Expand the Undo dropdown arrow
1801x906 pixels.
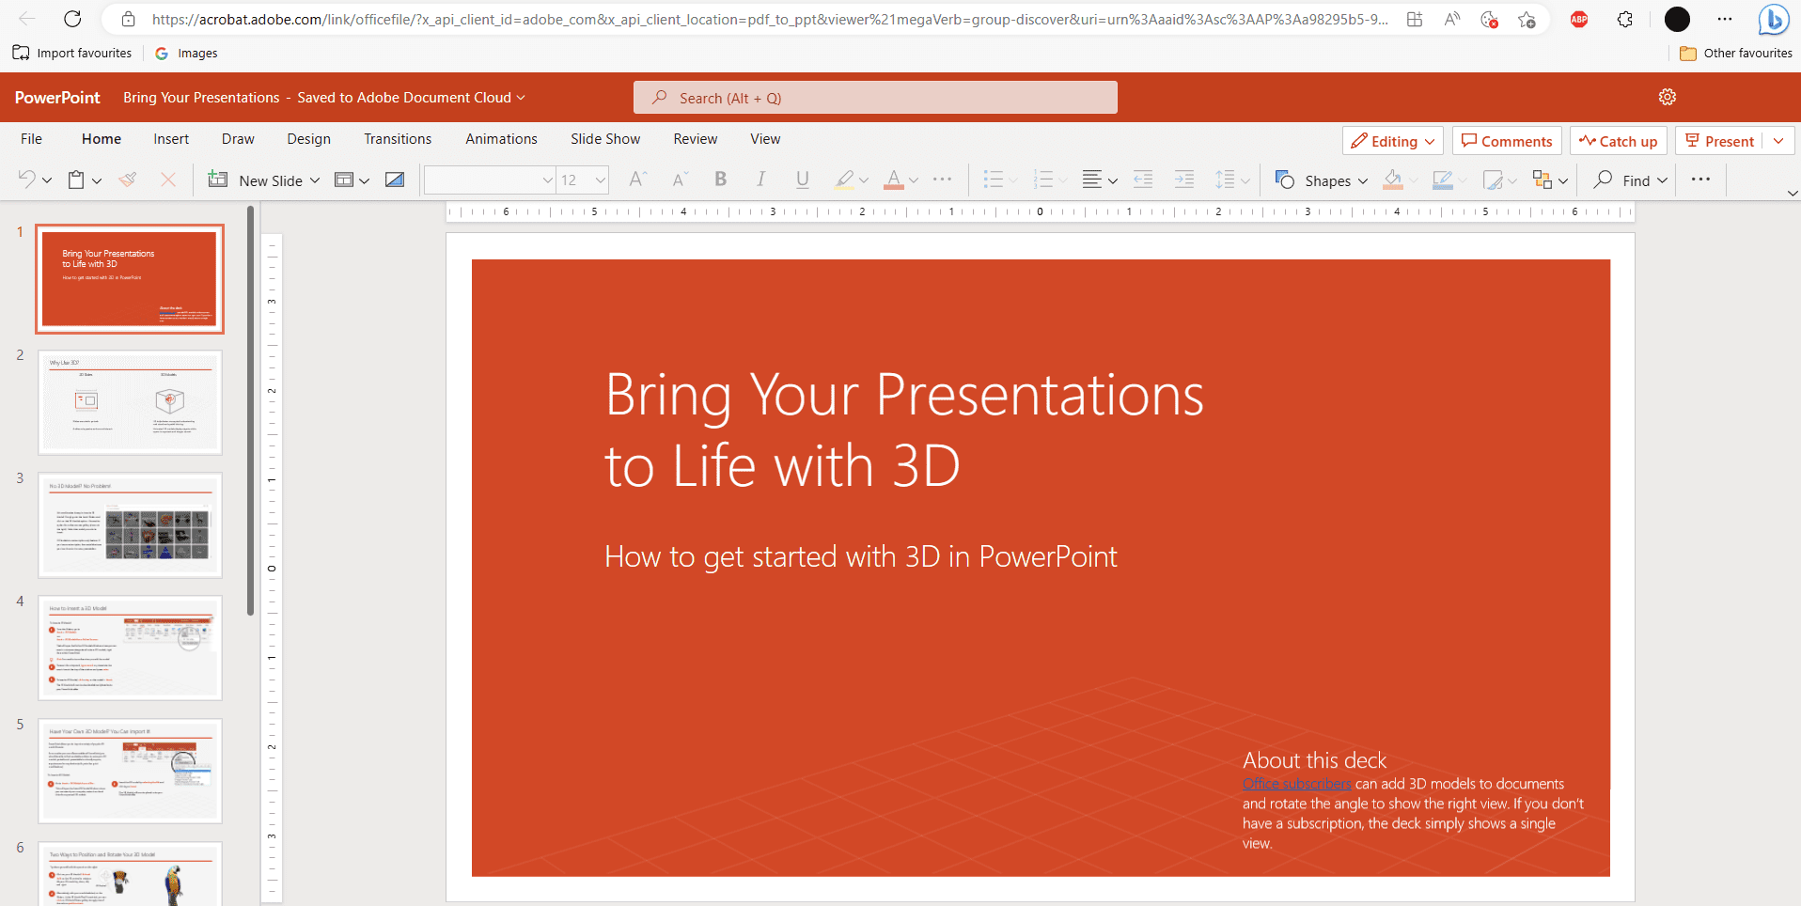pos(47,180)
